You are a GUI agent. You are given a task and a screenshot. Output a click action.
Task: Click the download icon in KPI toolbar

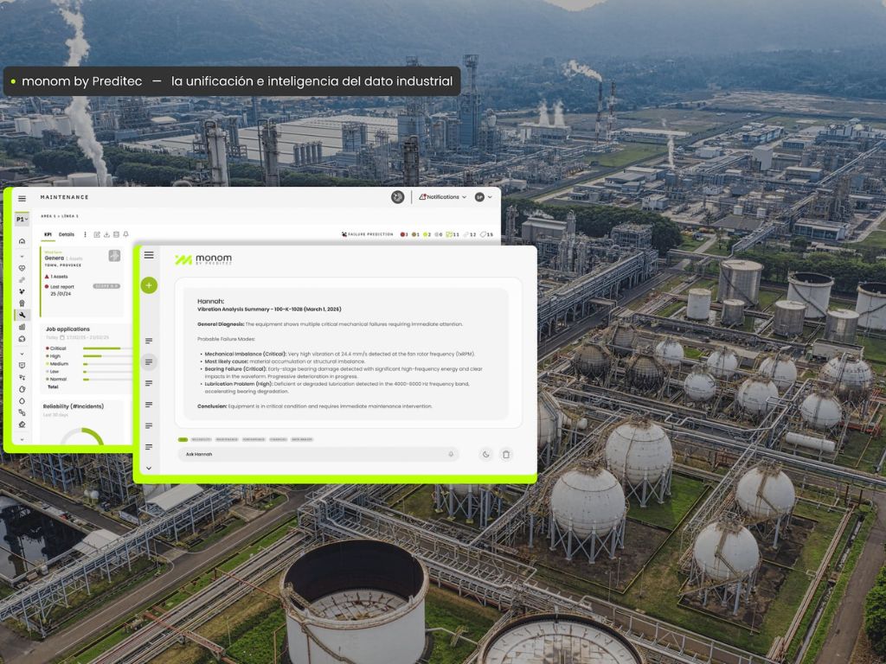(x=106, y=234)
